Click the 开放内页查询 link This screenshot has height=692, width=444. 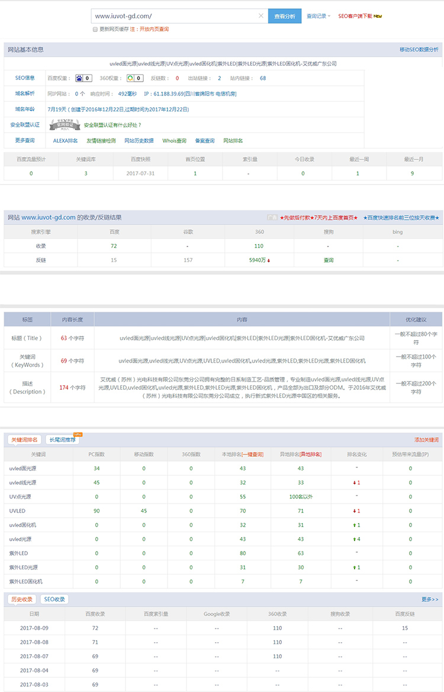pyautogui.click(x=154, y=29)
